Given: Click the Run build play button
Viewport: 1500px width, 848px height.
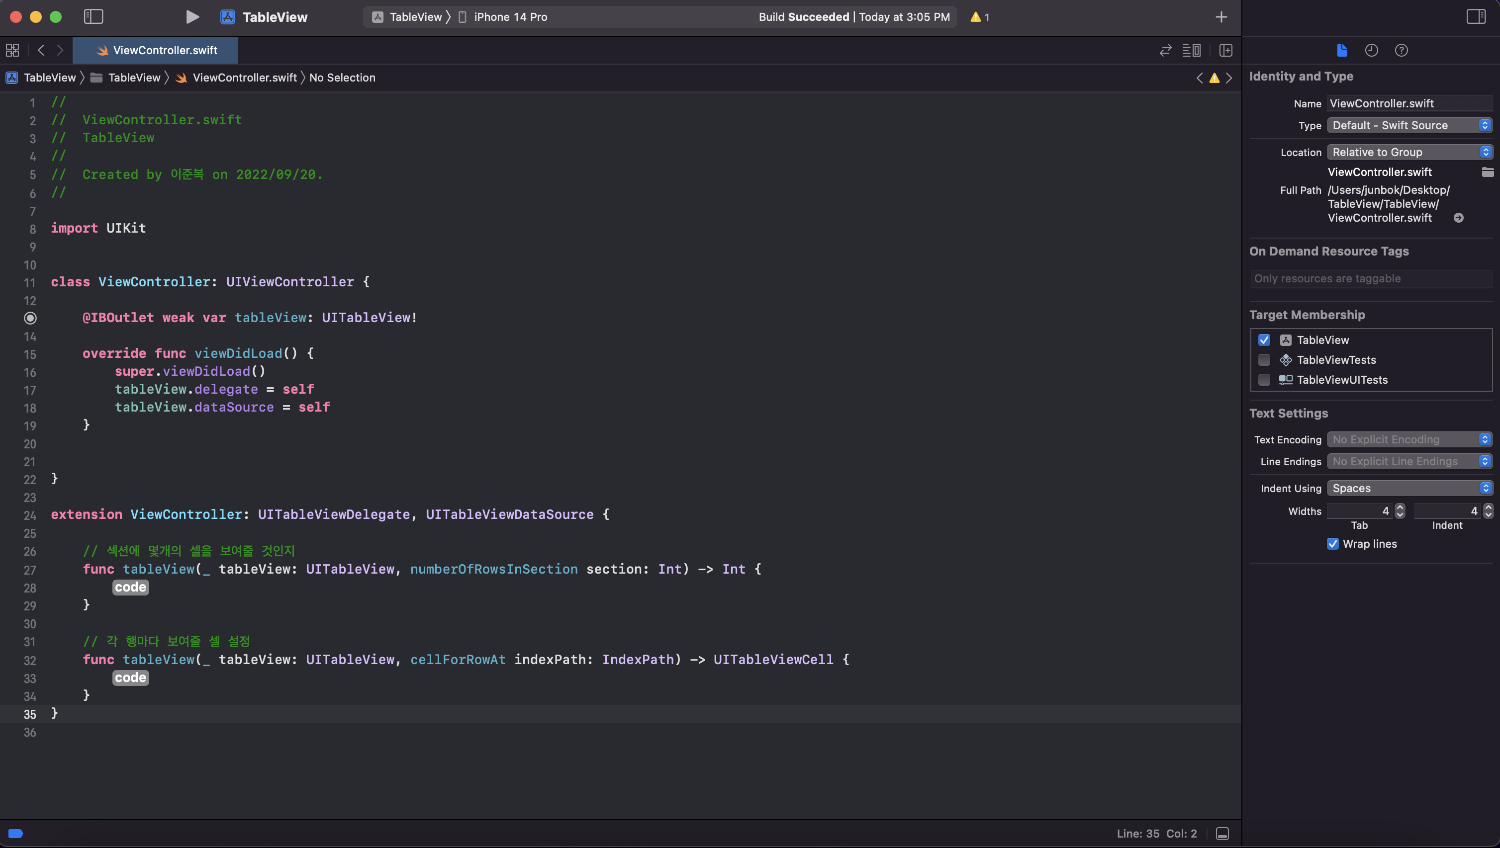Looking at the screenshot, I should [x=192, y=17].
